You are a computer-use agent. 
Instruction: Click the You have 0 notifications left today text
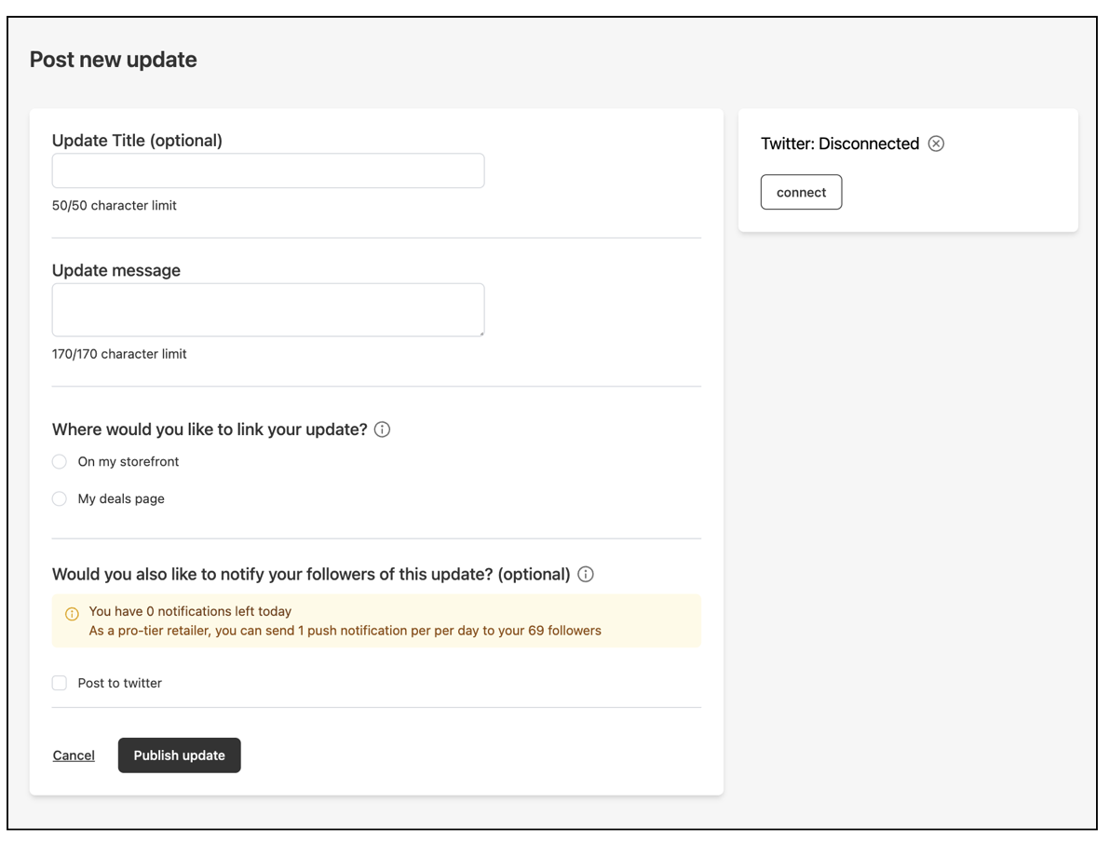click(x=190, y=611)
